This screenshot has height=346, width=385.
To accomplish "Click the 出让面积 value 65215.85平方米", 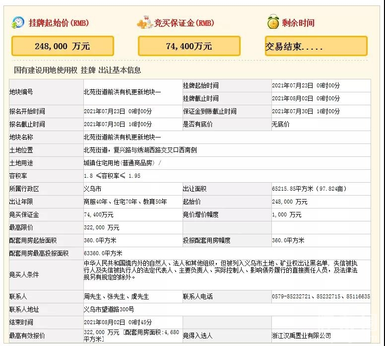I will 309,189.
